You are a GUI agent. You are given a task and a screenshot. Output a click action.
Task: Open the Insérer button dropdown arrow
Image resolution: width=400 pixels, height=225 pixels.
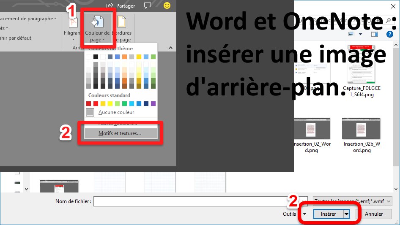346,214
